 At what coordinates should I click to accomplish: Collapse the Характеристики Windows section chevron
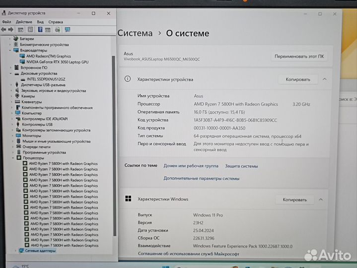point(321,200)
